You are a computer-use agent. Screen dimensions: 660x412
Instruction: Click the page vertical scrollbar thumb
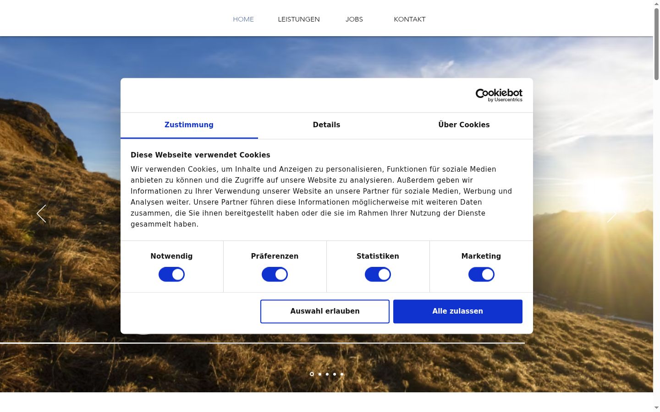tap(656, 44)
